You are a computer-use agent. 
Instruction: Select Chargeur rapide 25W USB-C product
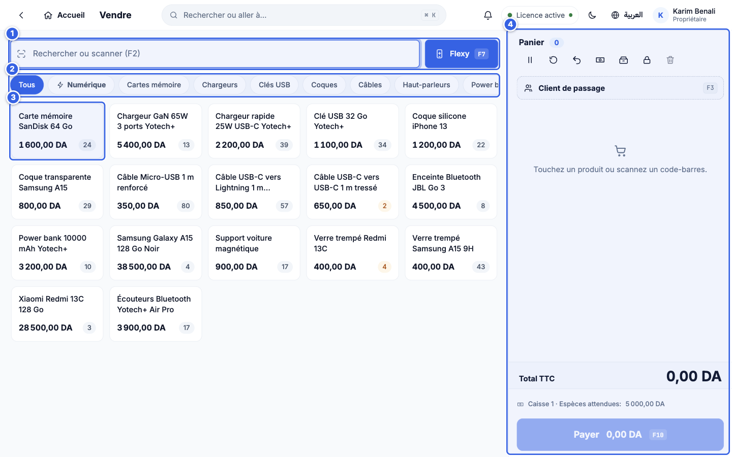click(254, 131)
